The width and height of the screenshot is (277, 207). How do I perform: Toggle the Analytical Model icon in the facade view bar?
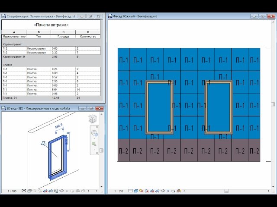179,191
